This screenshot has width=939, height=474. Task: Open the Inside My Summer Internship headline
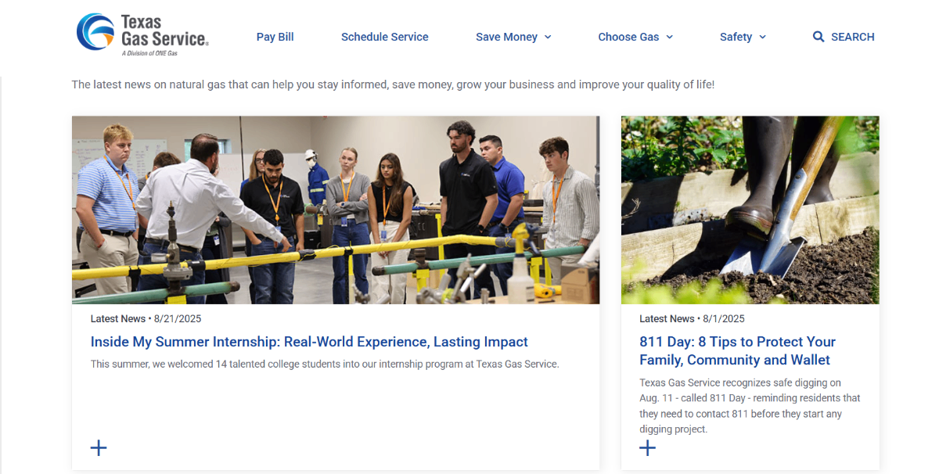[x=309, y=342]
